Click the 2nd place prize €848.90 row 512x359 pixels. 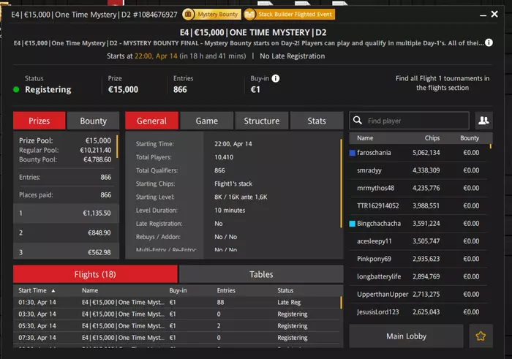tap(65, 233)
